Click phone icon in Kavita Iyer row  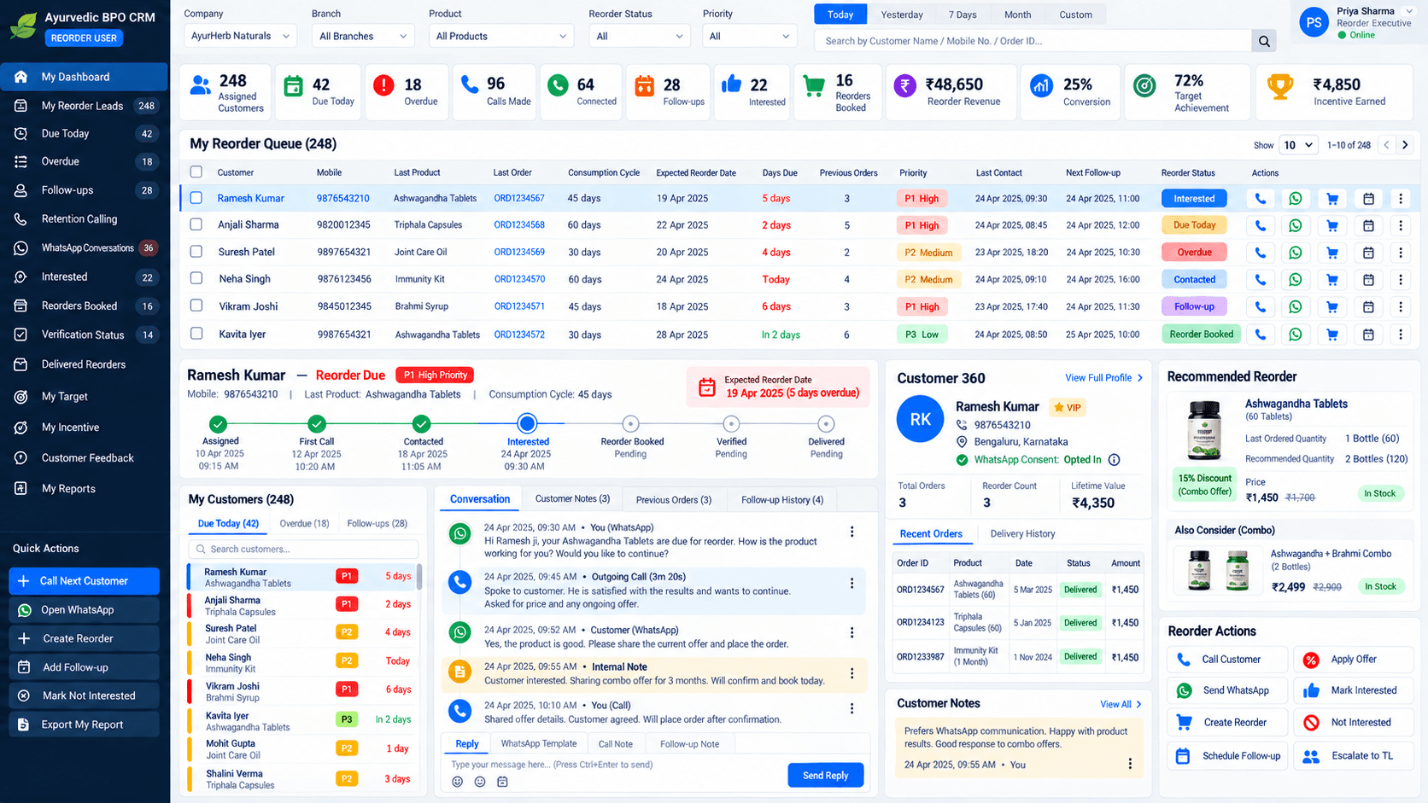1260,335
